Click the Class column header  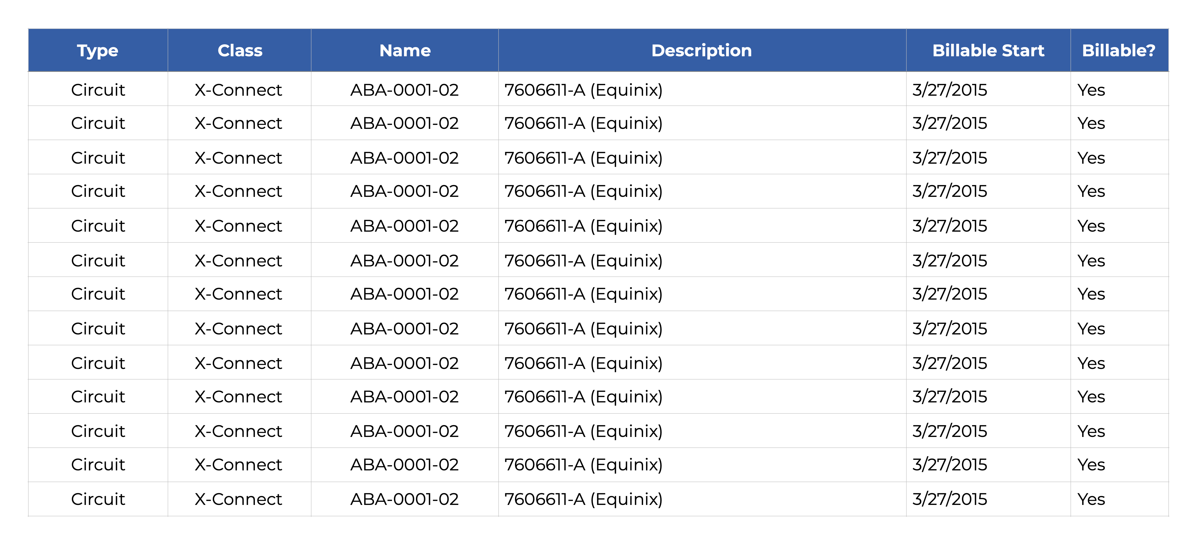[240, 51]
